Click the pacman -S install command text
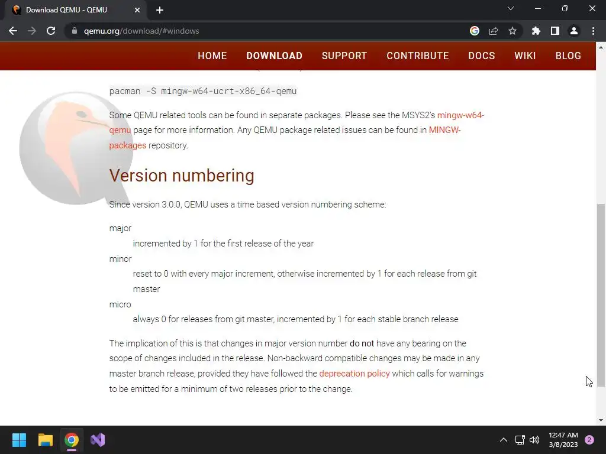This screenshot has width=606, height=454. tap(203, 91)
